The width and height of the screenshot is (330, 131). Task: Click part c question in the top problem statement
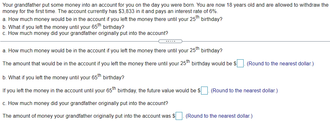pos(85,33)
